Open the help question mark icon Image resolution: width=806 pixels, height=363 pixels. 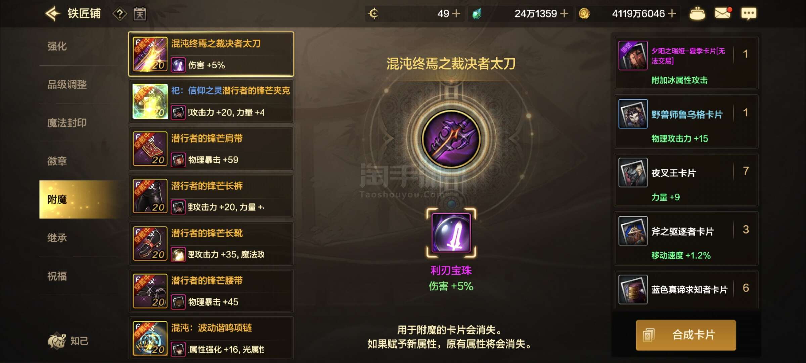click(x=120, y=14)
